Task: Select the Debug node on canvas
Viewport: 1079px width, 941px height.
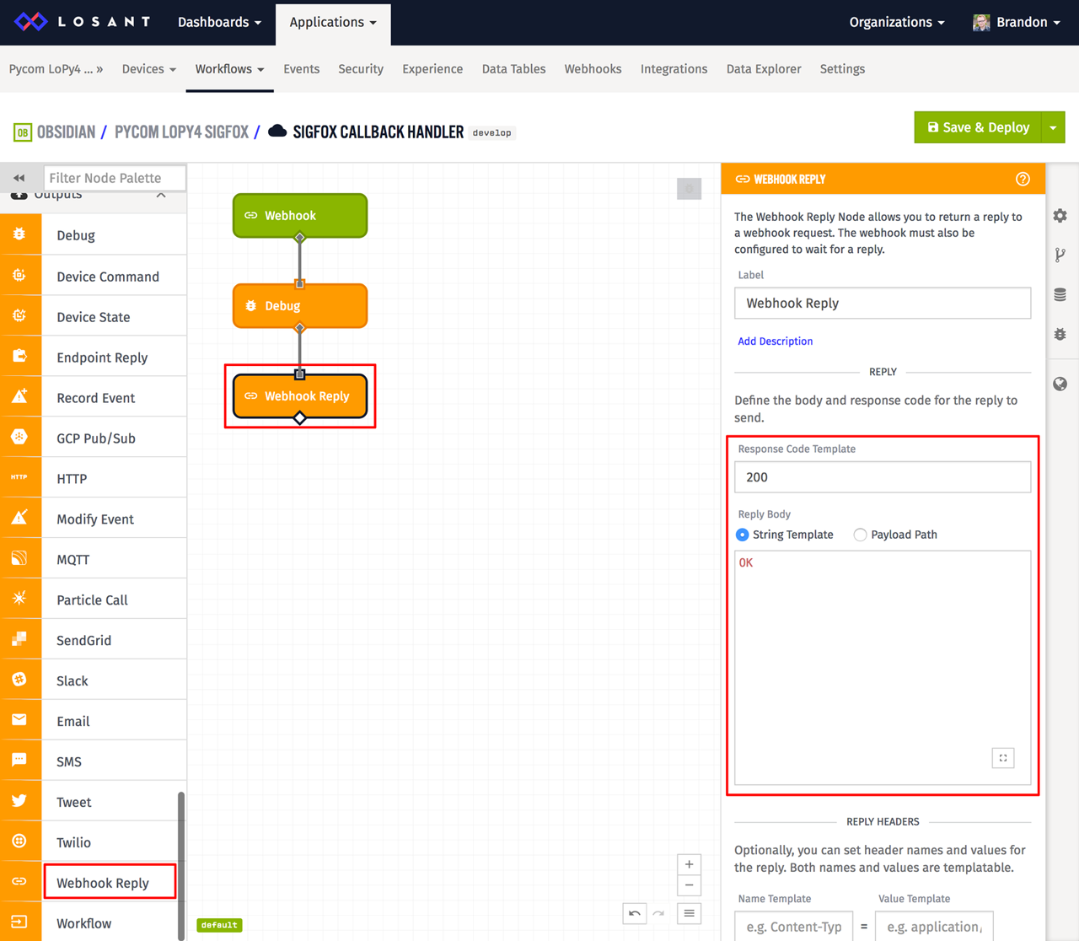Action: coord(300,305)
